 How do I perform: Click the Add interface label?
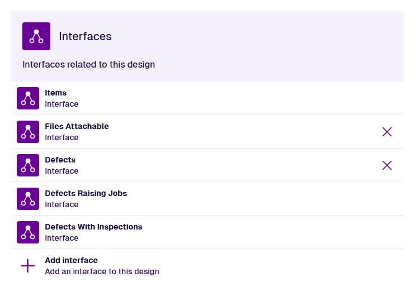coord(71,261)
